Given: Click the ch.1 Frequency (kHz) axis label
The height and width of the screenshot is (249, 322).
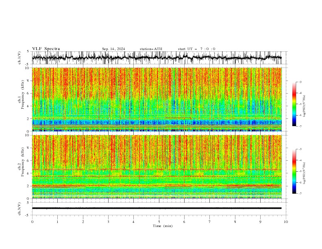Looking at the screenshot, I should (21, 94).
